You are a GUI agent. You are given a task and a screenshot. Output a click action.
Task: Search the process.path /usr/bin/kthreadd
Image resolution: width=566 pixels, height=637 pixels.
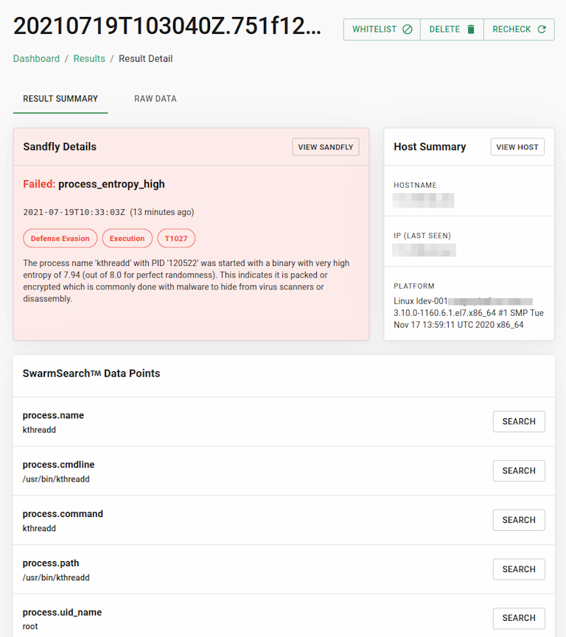(518, 569)
